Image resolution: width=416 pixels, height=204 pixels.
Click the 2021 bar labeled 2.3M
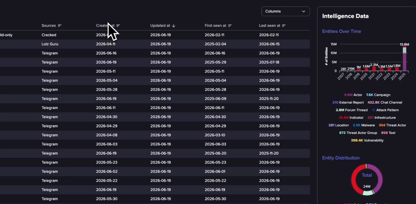tap(374, 69)
